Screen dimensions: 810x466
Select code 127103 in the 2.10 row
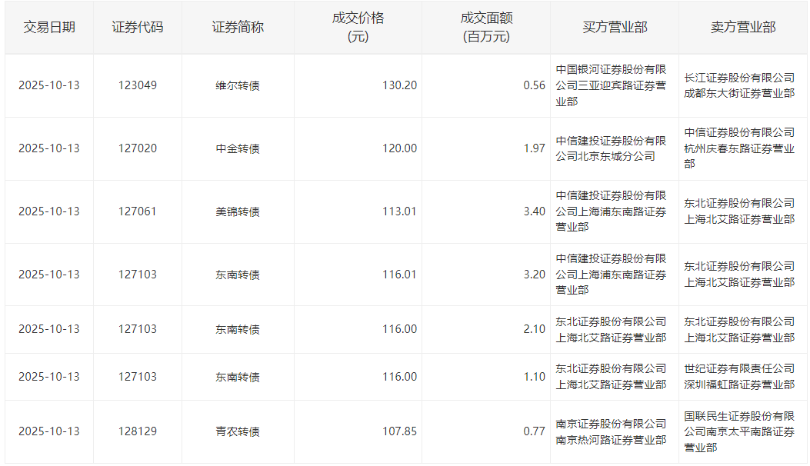(138, 329)
